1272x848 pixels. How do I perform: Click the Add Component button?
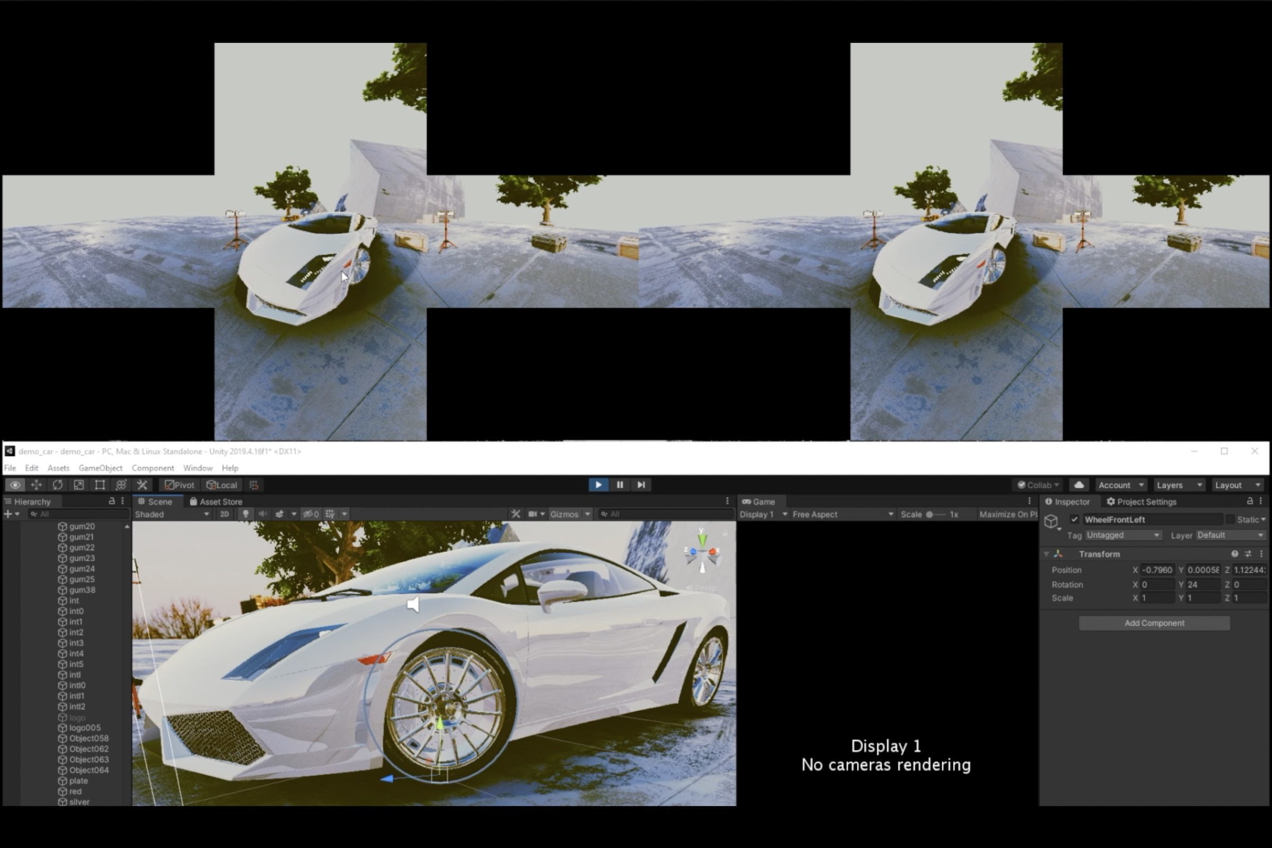coord(1154,623)
